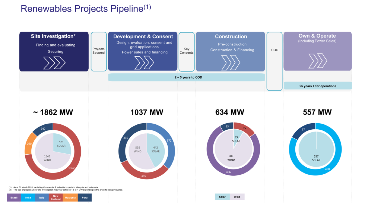
Task: Click the Construction stage chevron arrows
Action: click(x=230, y=63)
